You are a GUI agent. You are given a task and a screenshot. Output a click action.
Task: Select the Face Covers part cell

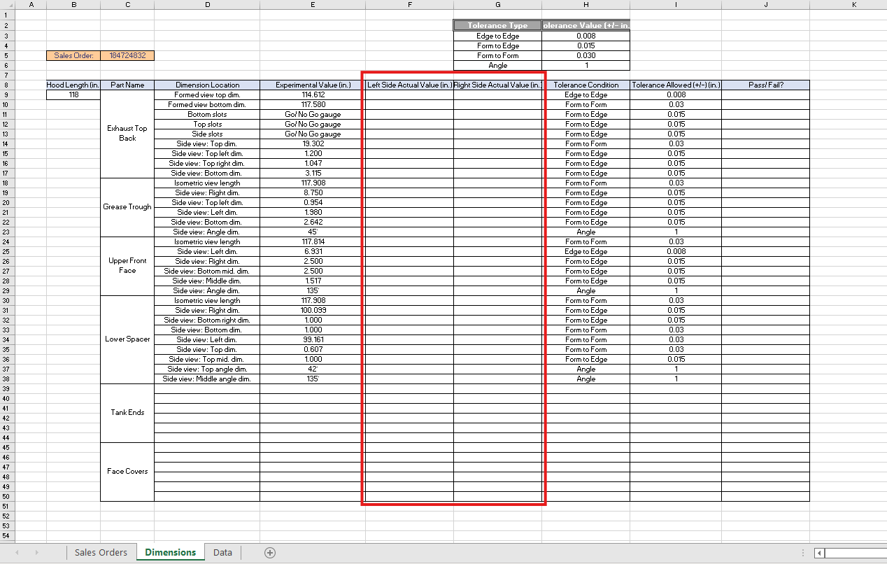pyautogui.click(x=127, y=472)
